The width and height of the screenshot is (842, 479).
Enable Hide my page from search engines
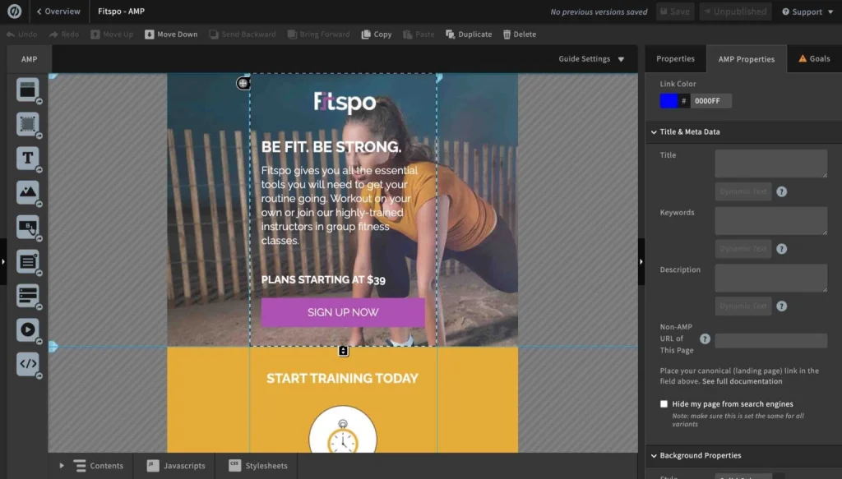pyautogui.click(x=664, y=404)
